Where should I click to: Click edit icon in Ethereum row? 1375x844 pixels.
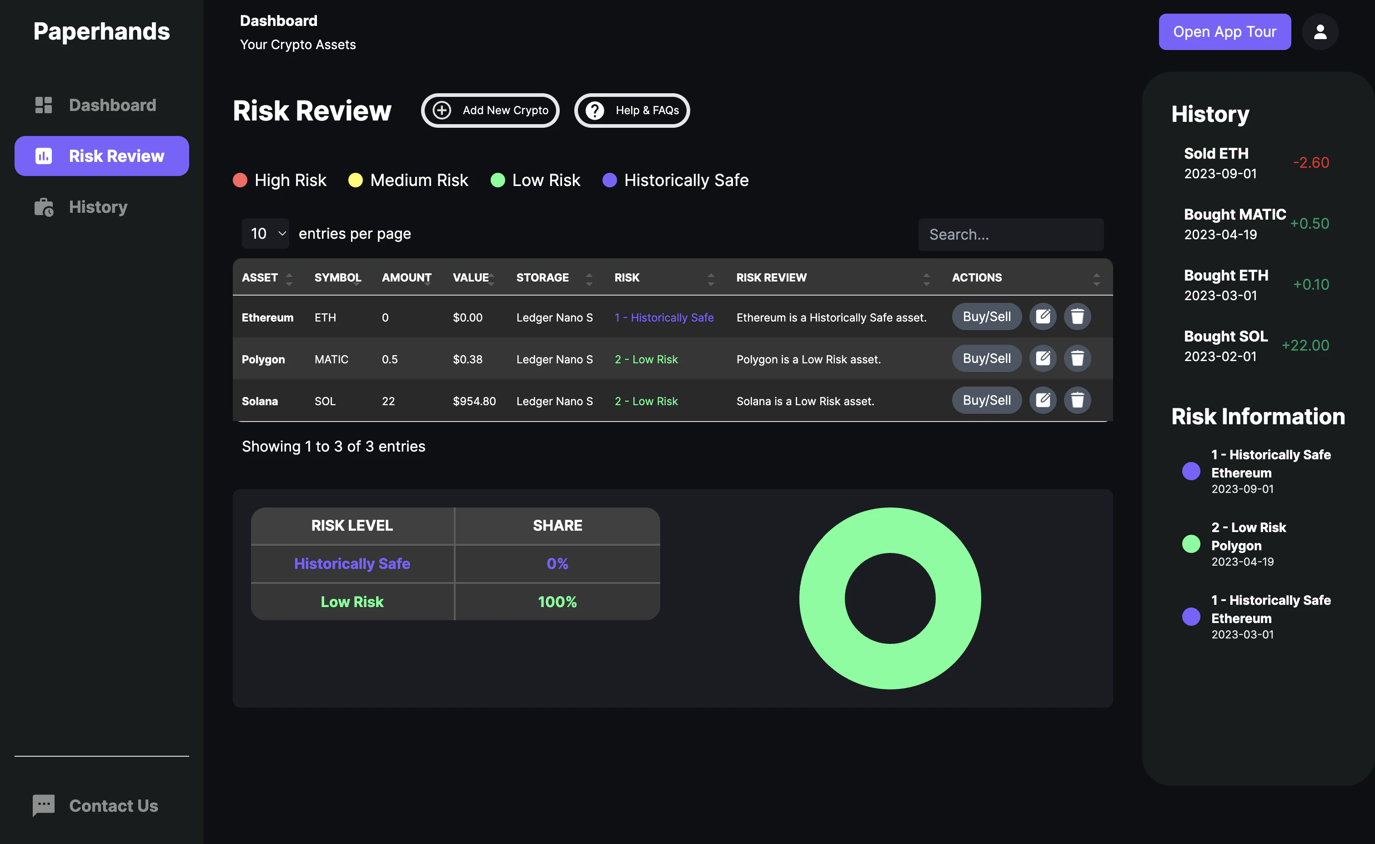(x=1043, y=316)
